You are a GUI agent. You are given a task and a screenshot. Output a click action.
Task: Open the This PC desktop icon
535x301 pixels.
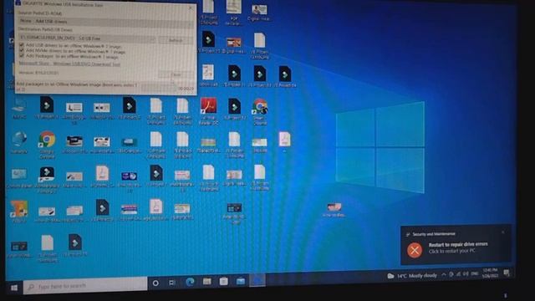click(x=19, y=109)
